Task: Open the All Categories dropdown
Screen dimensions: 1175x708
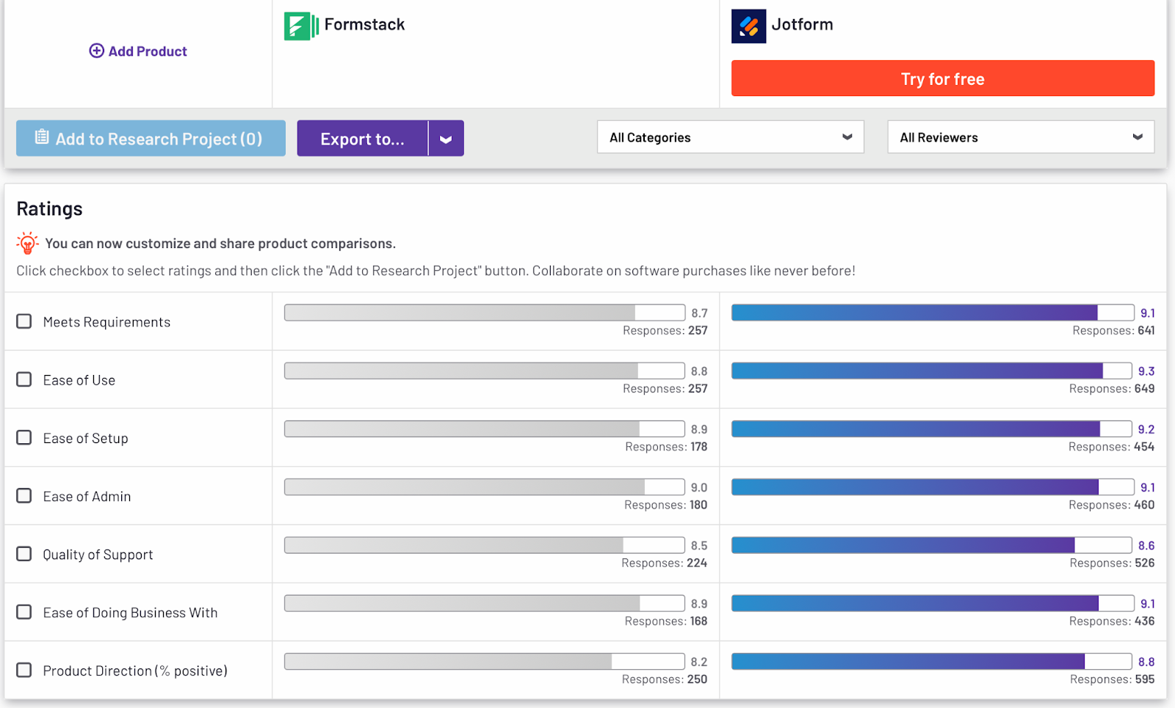Action: [730, 137]
